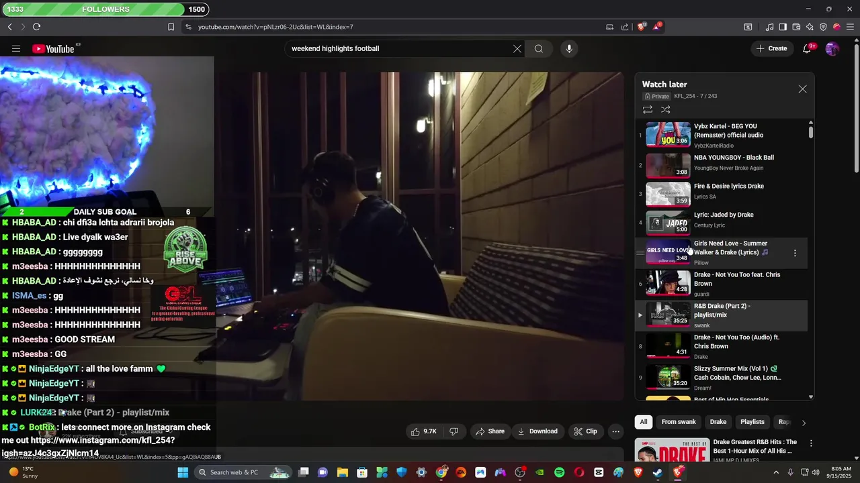Select the From swank filter chip
Viewport: 860px width, 483px height.
click(x=679, y=422)
